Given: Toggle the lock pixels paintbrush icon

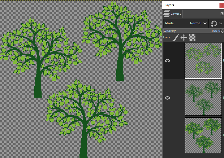Looking at the screenshot, I should [176, 38].
